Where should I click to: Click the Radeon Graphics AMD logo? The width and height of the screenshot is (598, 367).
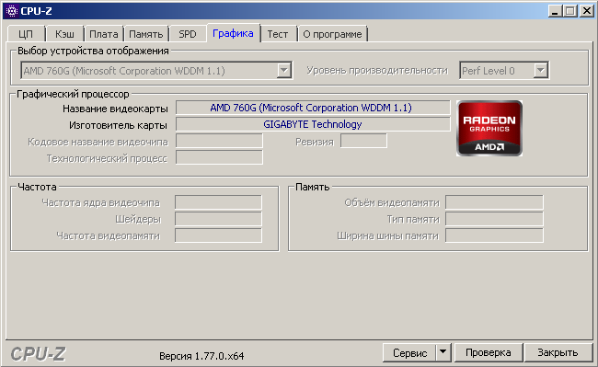(489, 129)
